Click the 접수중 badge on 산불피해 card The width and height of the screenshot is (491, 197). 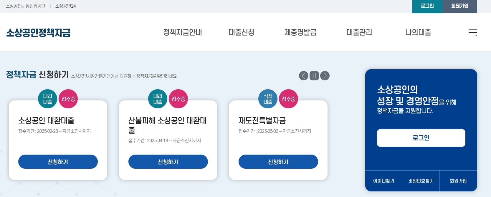pyautogui.click(x=178, y=99)
